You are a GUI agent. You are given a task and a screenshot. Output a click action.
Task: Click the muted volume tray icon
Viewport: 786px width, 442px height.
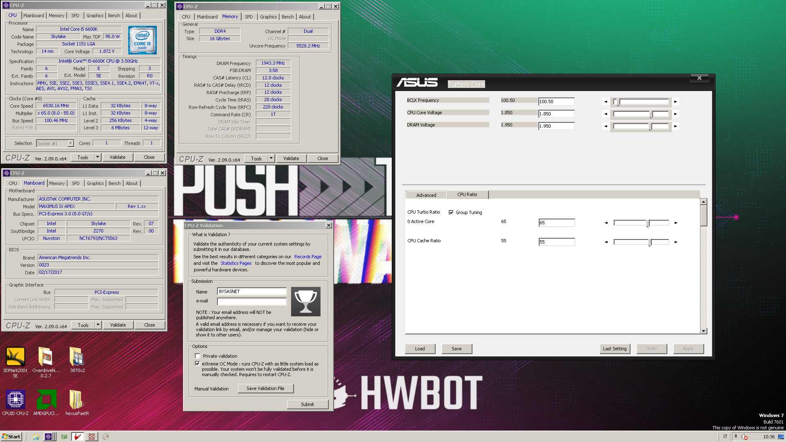[x=744, y=437]
